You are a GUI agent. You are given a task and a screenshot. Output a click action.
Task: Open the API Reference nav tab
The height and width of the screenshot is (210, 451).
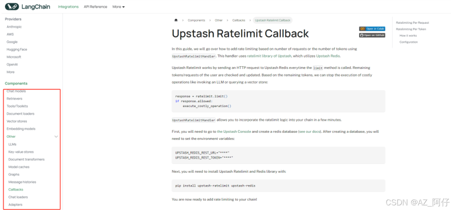95,7
